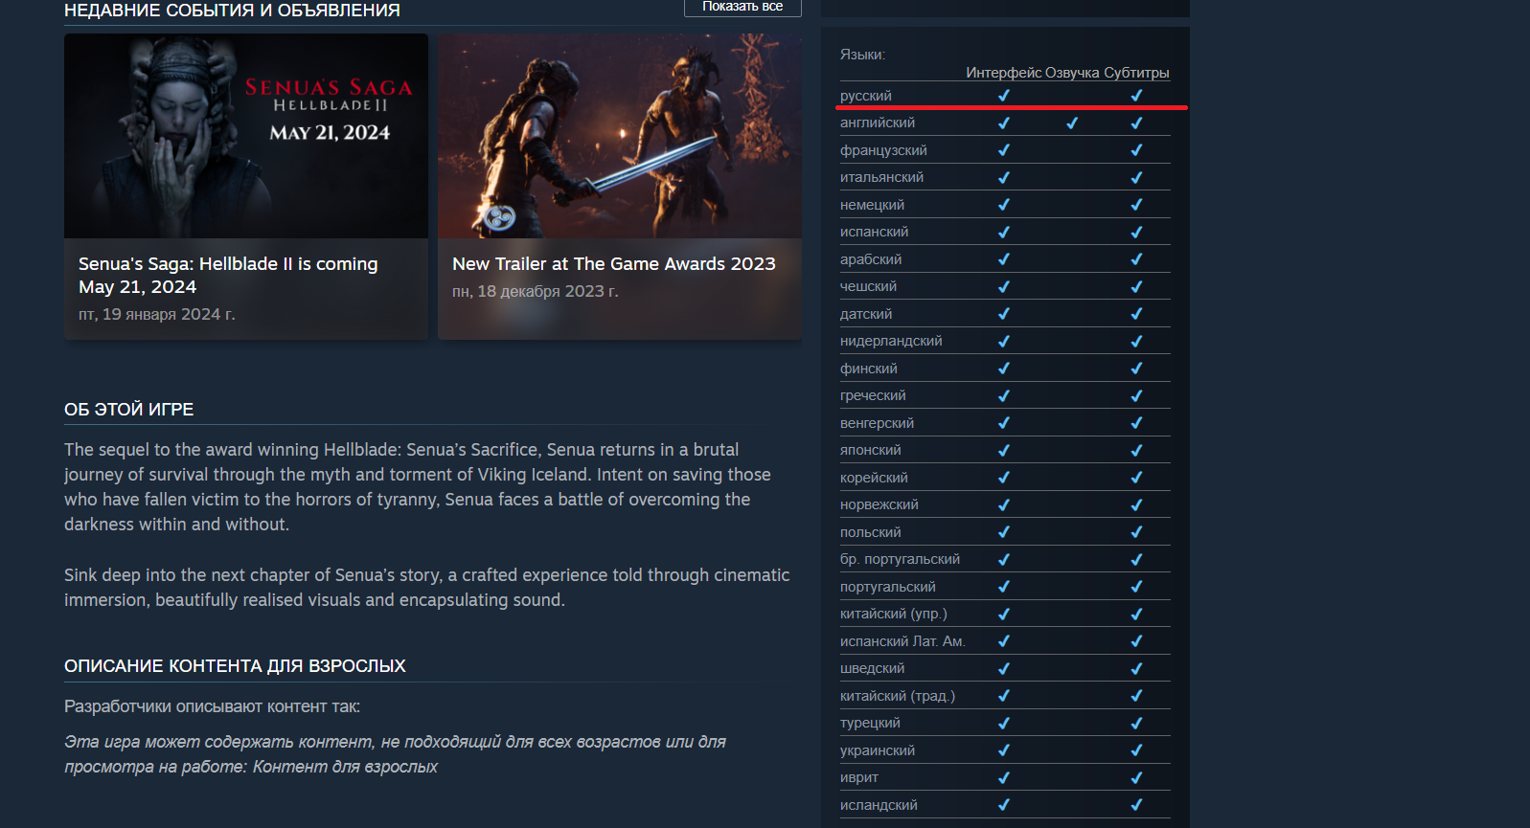Click the interface checkmark for иврит
Image resolution: width=1530 pixels, height=828 pixels.
click(1004, 777)
